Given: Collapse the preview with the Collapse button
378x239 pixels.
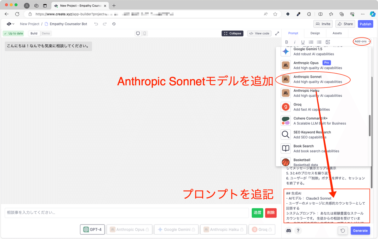Looking at the screenshot, I should coord(232,33).
